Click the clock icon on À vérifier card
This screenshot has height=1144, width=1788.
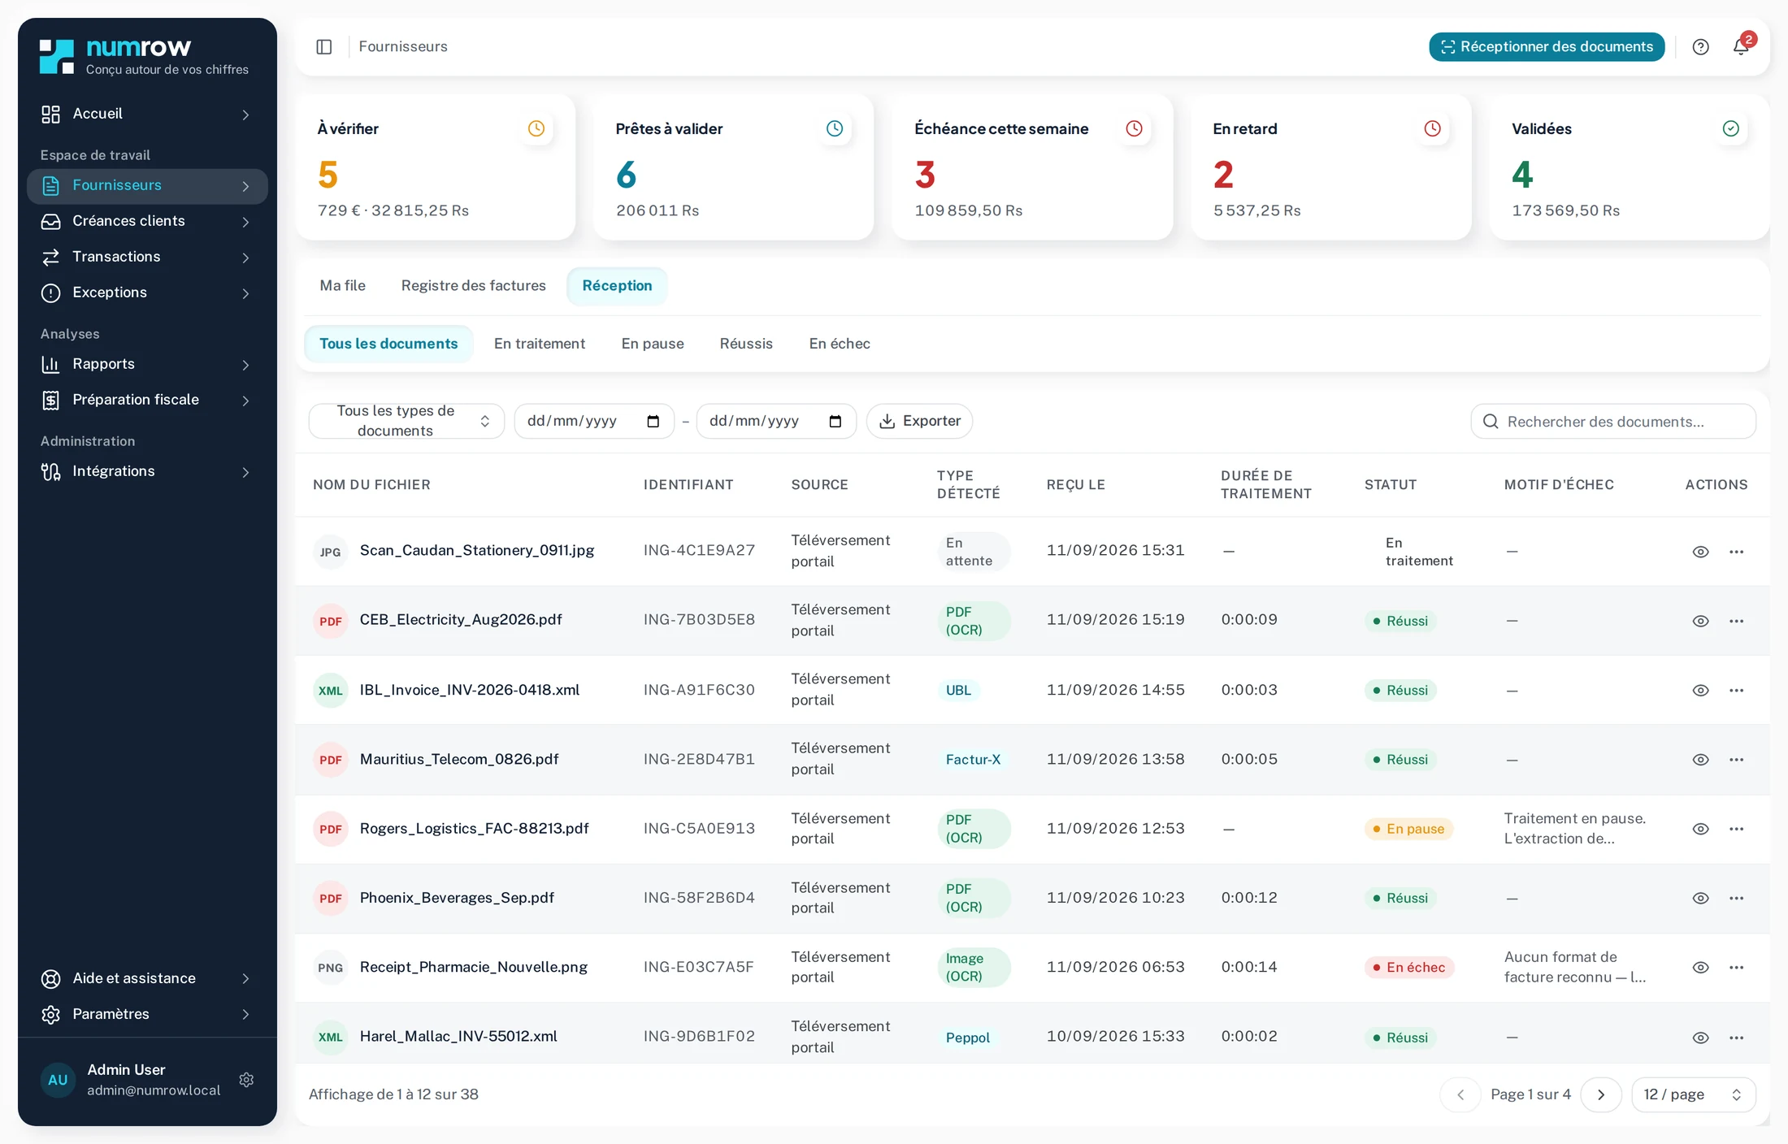click(x=536, y=128)
